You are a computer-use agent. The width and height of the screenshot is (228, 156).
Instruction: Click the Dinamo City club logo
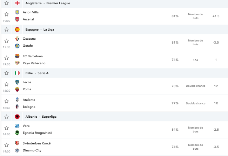(x=17, y=150)
